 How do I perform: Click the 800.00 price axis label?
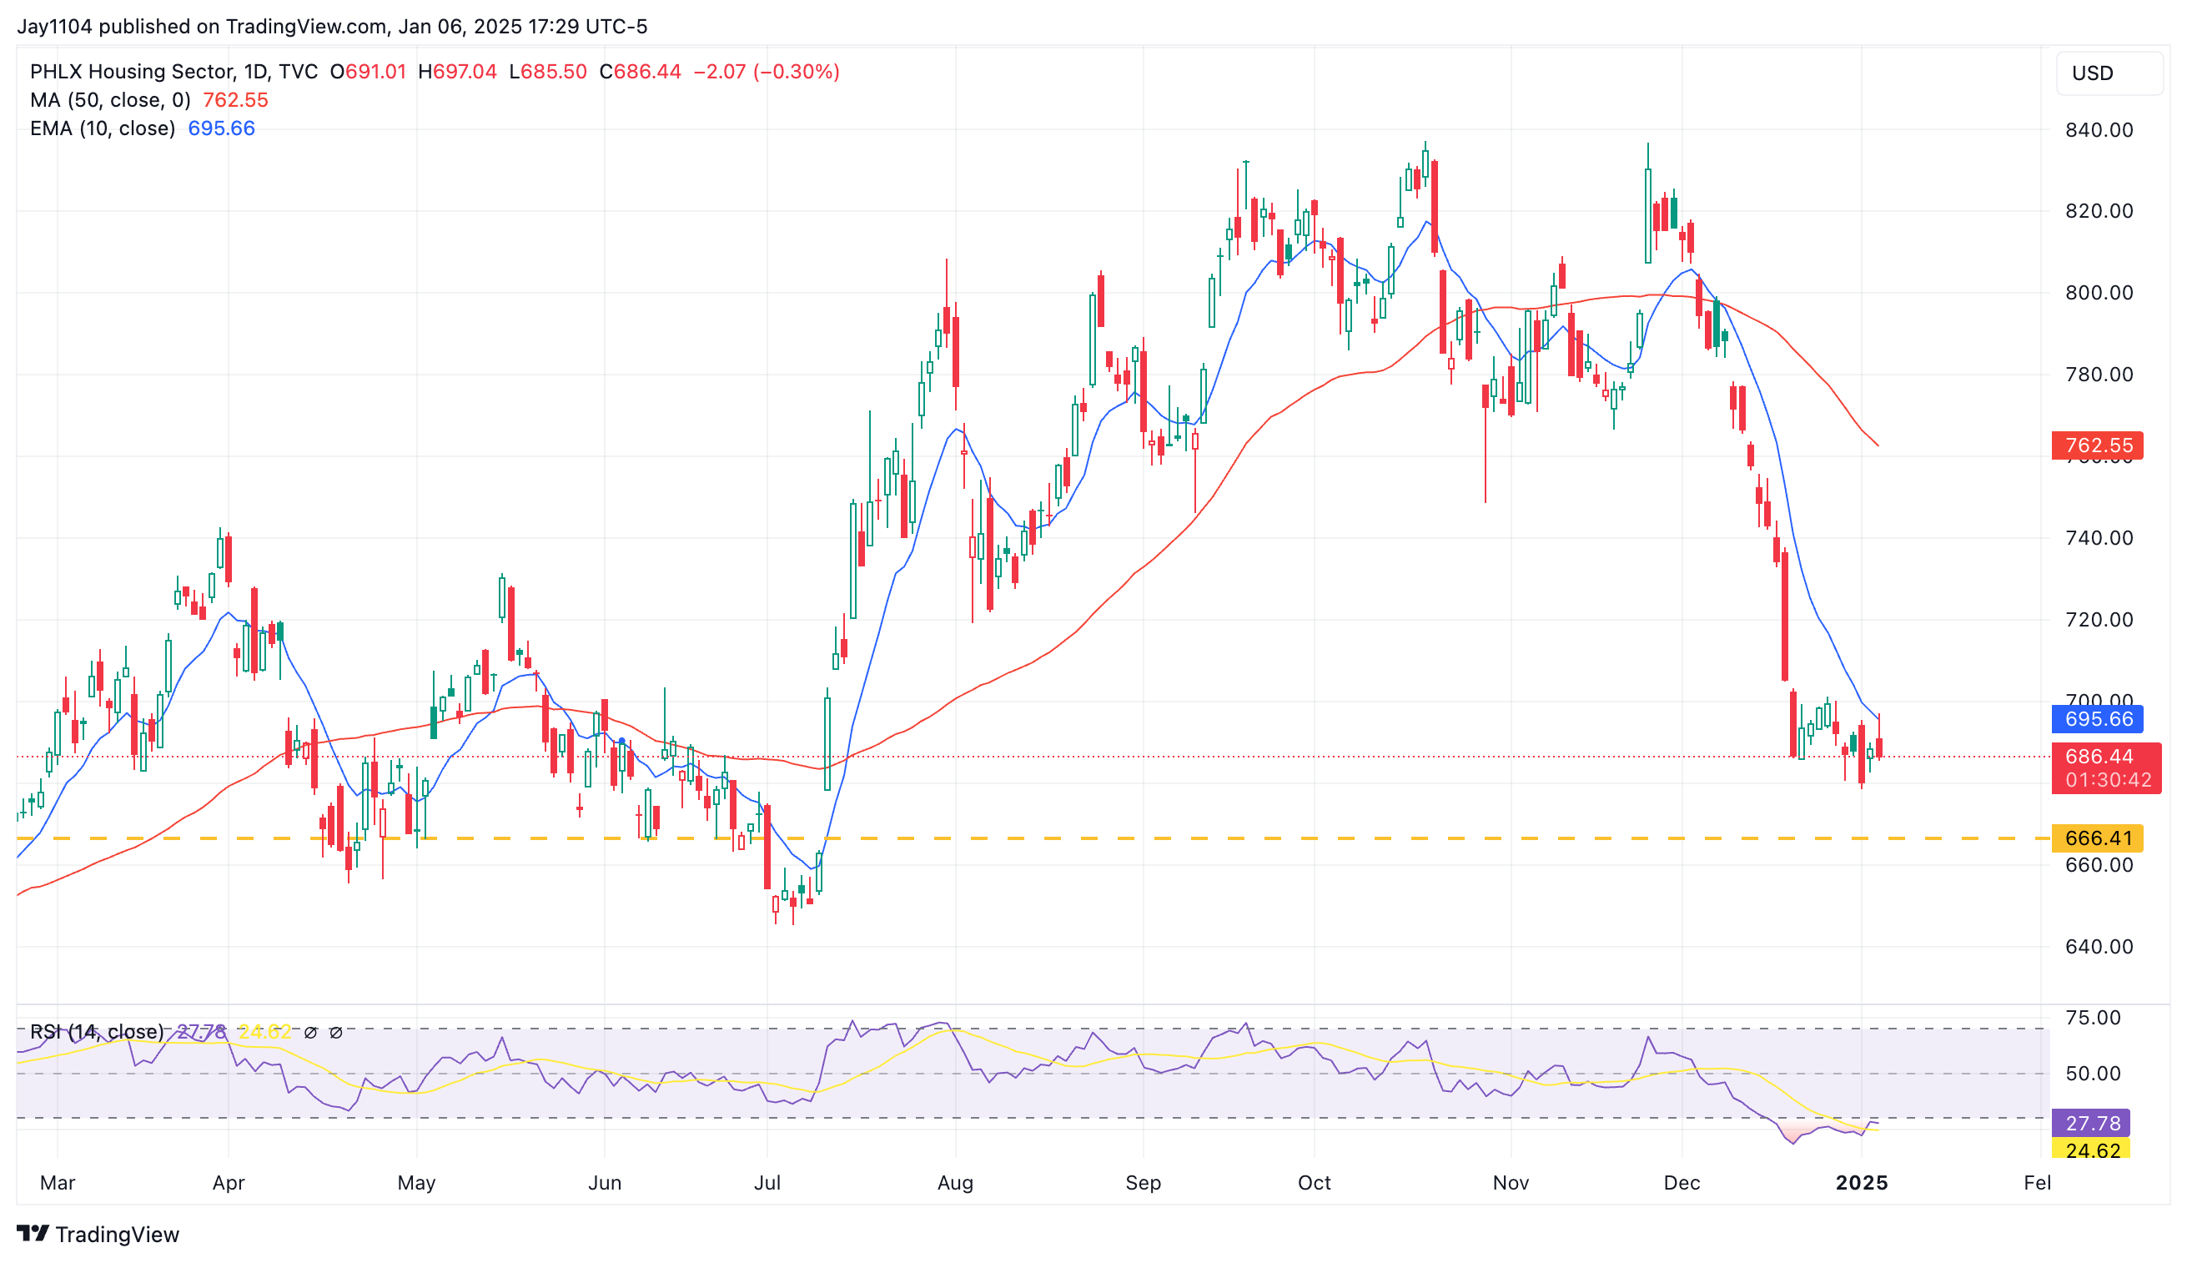pos(2099,292)
